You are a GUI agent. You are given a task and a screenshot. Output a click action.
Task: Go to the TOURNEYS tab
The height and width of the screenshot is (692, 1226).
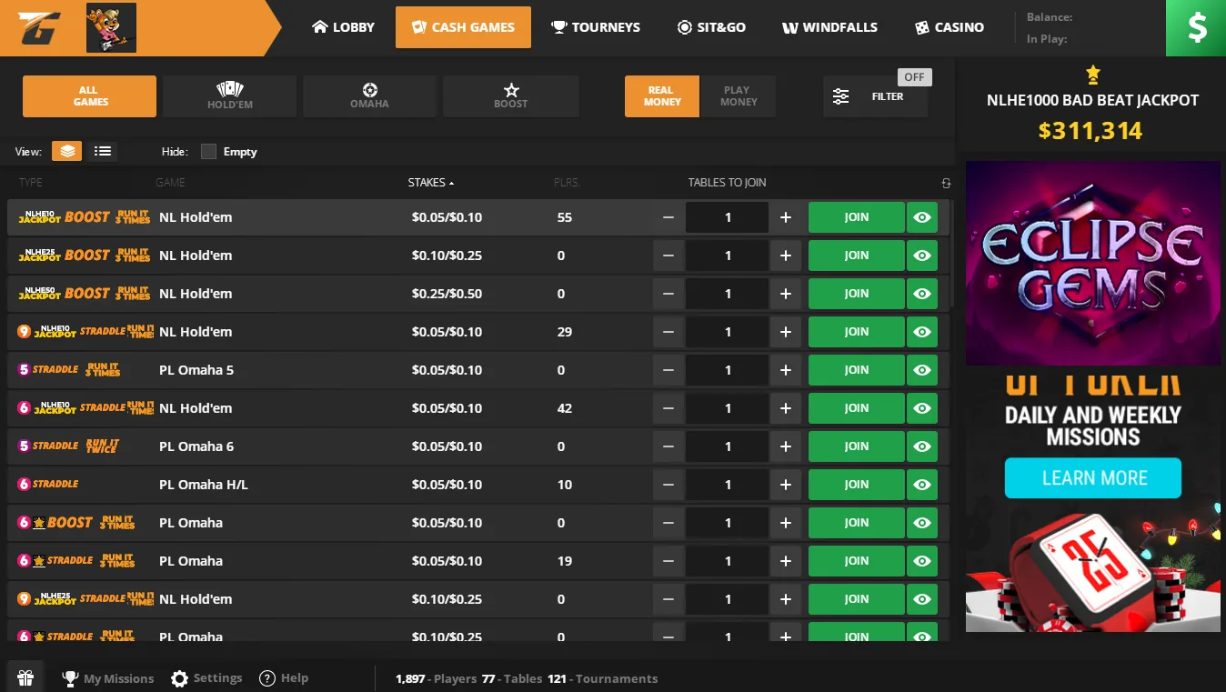pyautogui.click(x=596, y=27)
